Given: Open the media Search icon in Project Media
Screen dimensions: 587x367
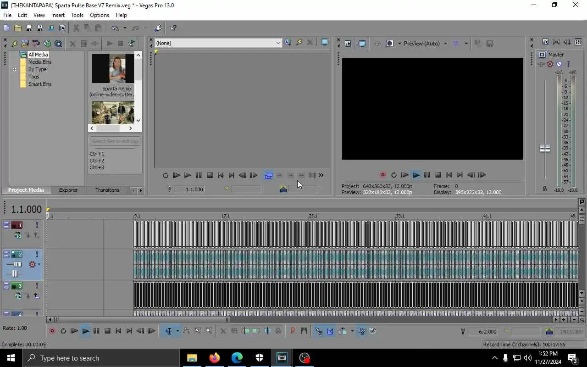Looking at the screenshot, I should click(x=58, y=44).
